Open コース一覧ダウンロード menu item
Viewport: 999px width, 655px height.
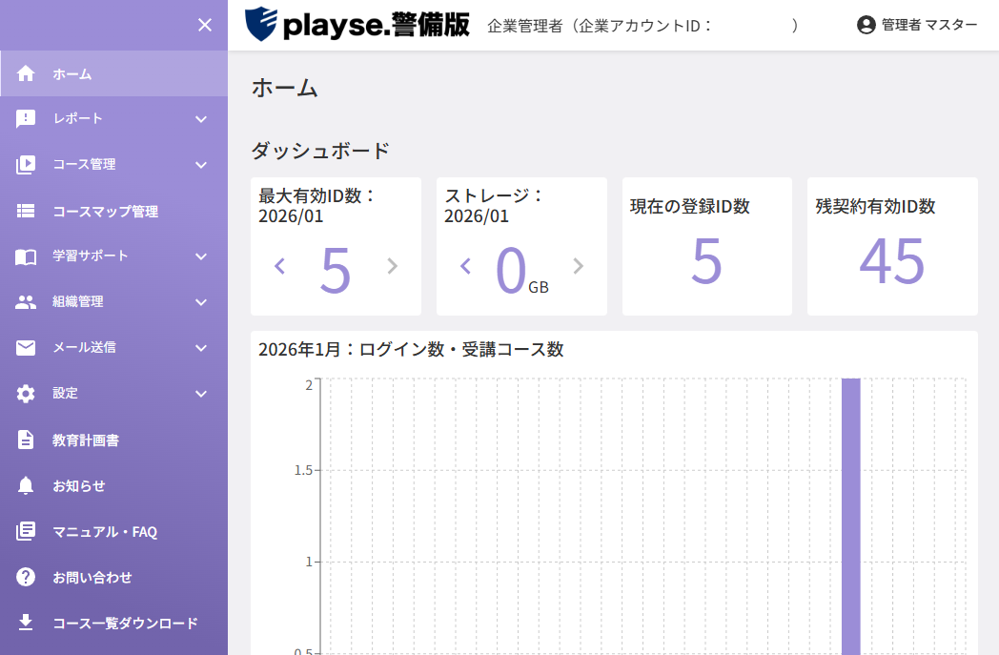(x=114, y=623)
